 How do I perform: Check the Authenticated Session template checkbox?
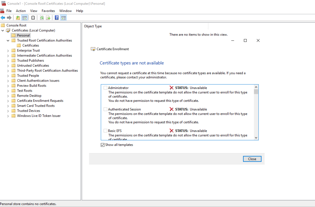106,109
